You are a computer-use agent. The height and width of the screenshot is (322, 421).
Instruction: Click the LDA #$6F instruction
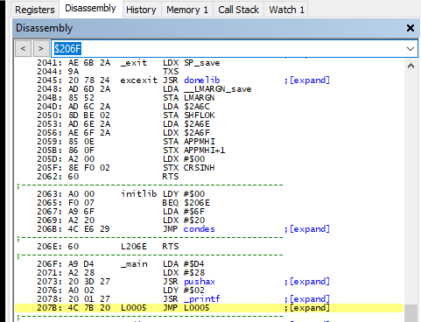[x=184, y=212]
